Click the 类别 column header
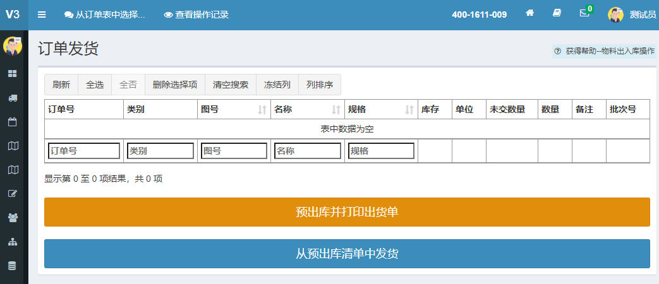The image size is (659, 284). [x=160, y=109]
